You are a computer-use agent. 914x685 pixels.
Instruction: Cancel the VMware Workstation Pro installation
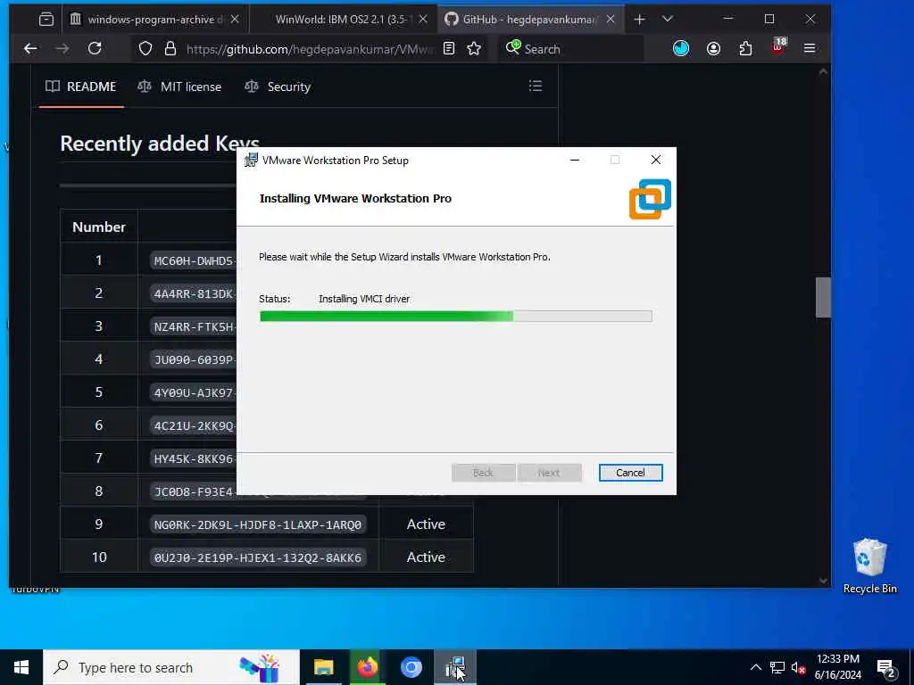630,473
